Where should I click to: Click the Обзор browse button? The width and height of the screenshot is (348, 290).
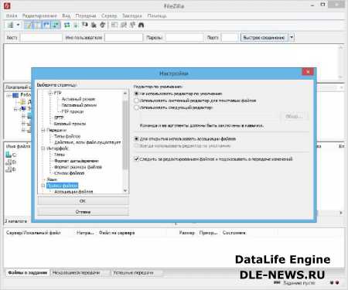click(294, 117)
